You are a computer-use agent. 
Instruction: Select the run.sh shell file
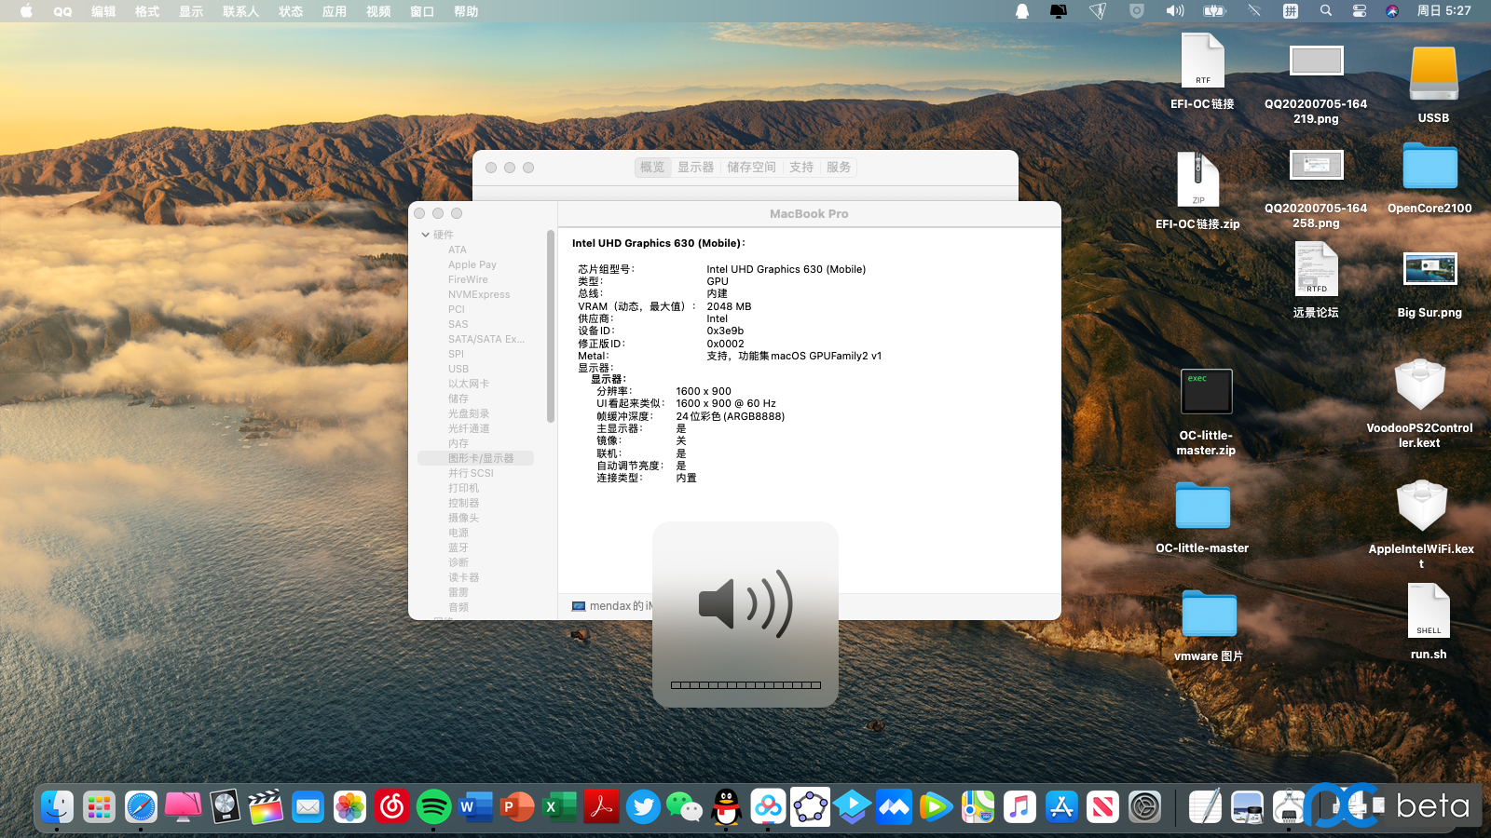click(1429, 621)
